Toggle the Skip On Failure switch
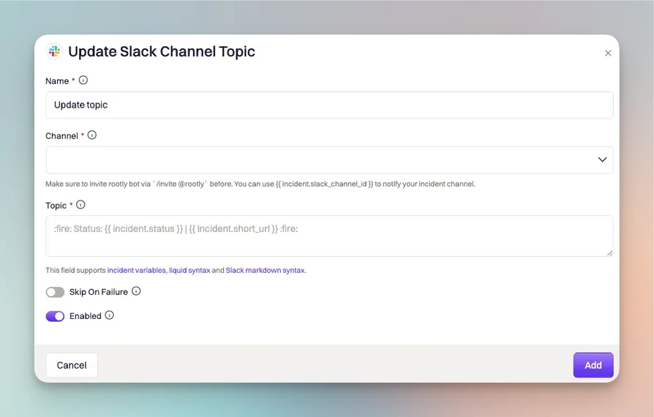The width and height of the screenshot is (654, 417). [55, 292]
